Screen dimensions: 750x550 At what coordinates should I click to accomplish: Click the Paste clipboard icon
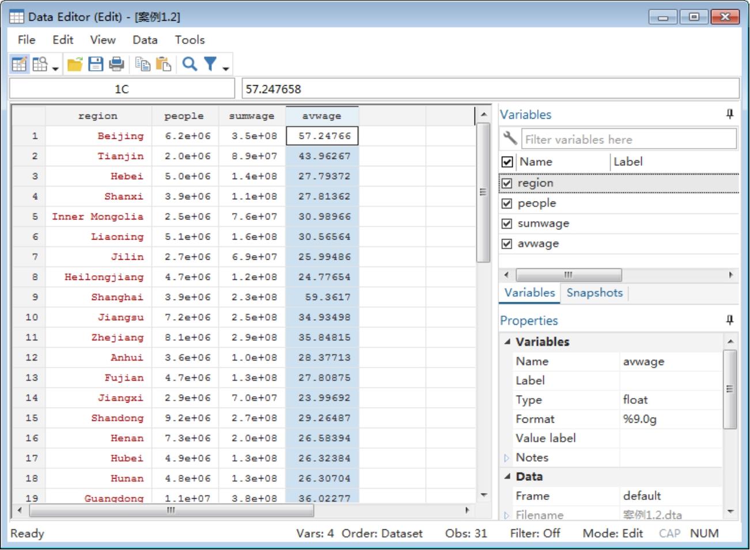pos(164,64)
